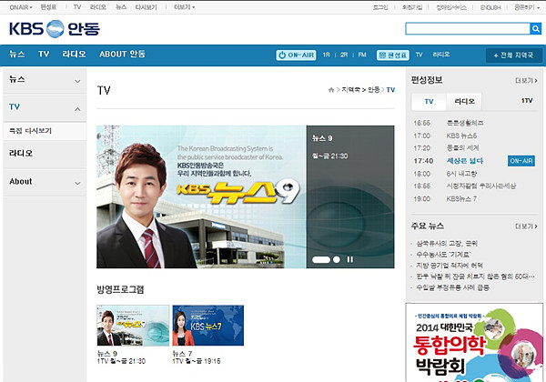Click the 전체 지역국 button
The width and height of the screenshot is (546, 382).
[x=513, y=55]
